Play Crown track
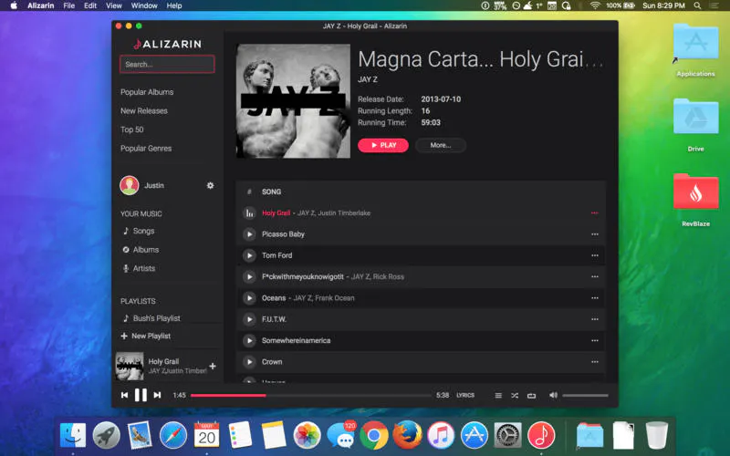This screenshot has height=456, width=730. [x=249, y=361]
